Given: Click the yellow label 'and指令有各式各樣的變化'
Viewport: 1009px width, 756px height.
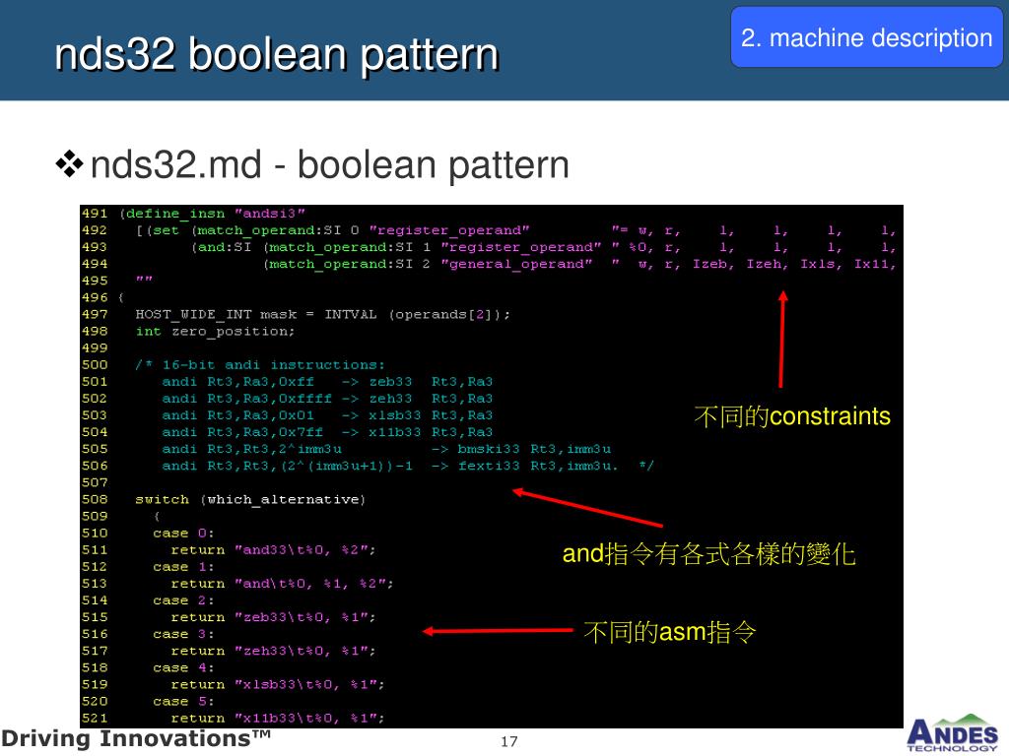Looking at the screenshot, I should 708,553.
